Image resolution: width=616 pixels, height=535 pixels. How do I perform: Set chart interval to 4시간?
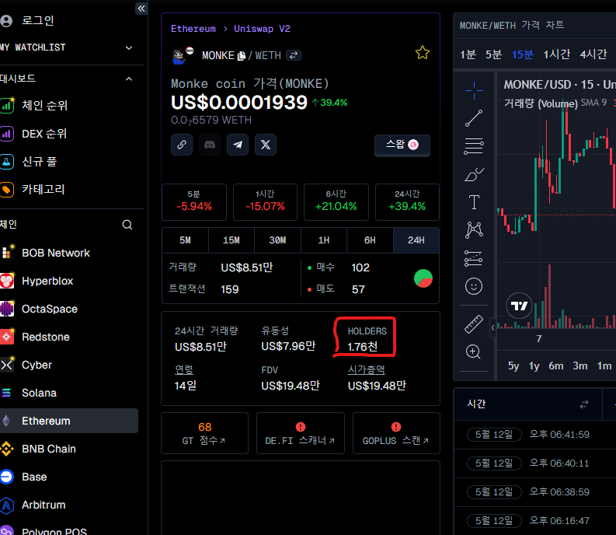click(593, 54)
